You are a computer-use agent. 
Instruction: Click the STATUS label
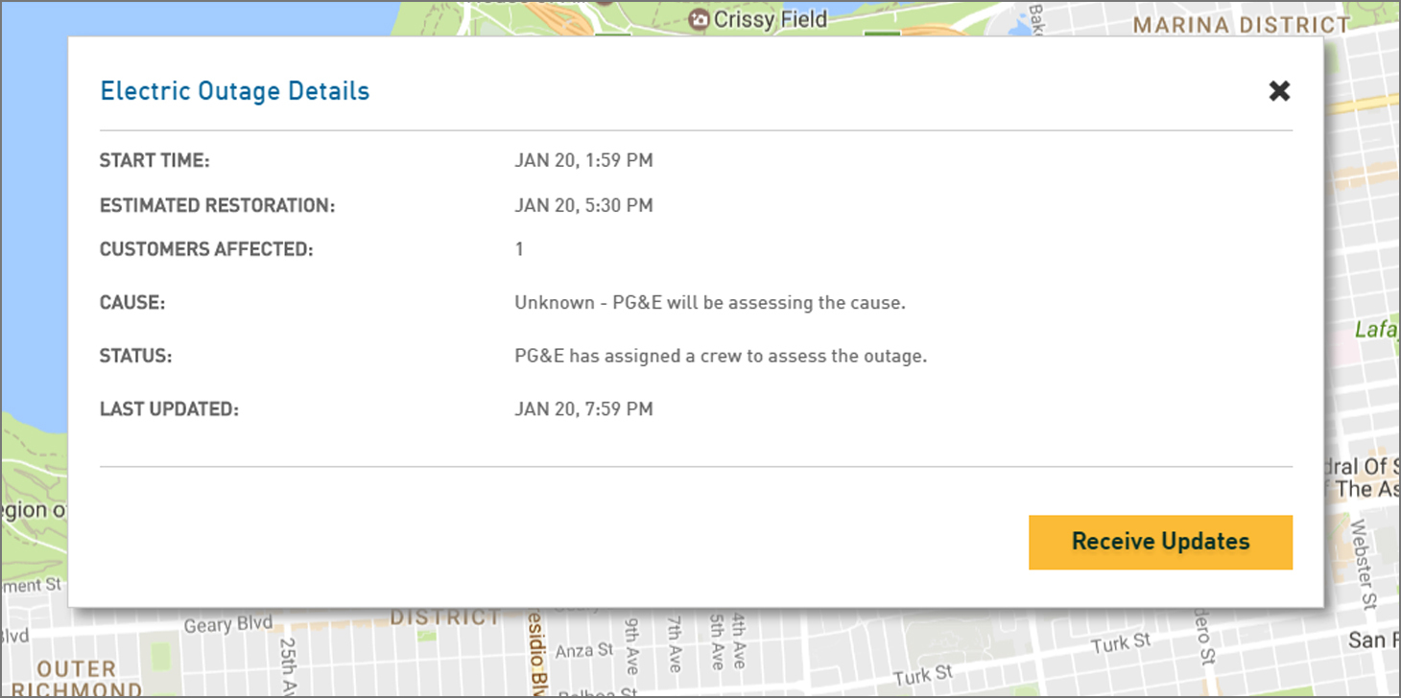[x=135, y=356]
